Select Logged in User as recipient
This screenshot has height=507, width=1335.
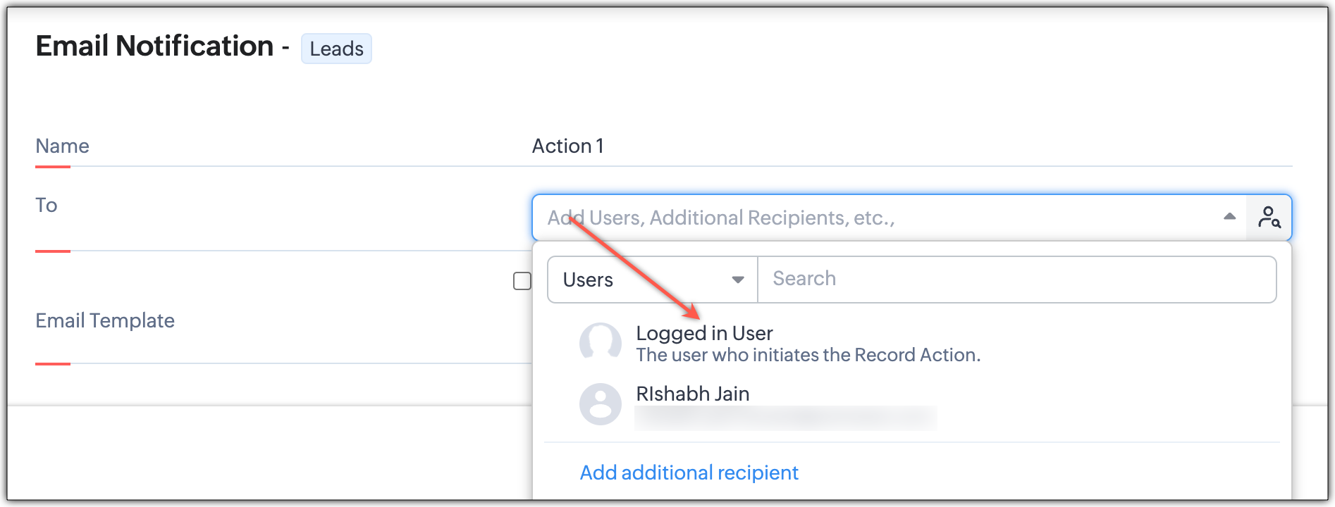[x=704, y=333]
